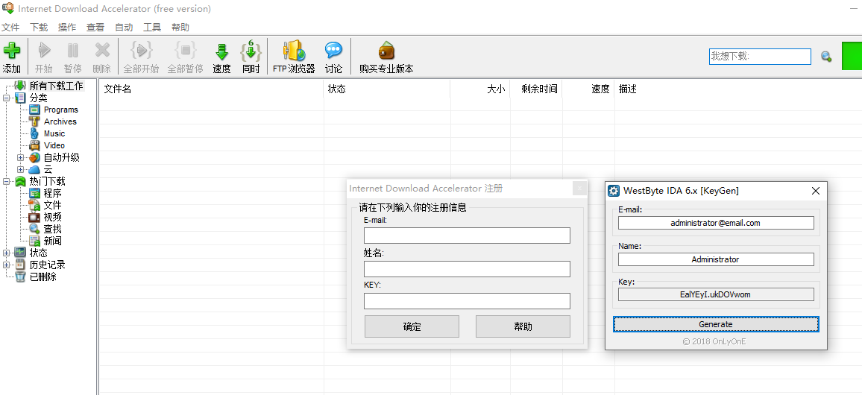This screenshot has width=862, height=395.
Task: Open the 查看 menu
Action: [95, 27]
